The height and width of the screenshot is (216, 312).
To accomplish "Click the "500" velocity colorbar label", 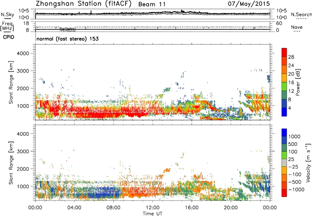I will [x=293, y=144].
